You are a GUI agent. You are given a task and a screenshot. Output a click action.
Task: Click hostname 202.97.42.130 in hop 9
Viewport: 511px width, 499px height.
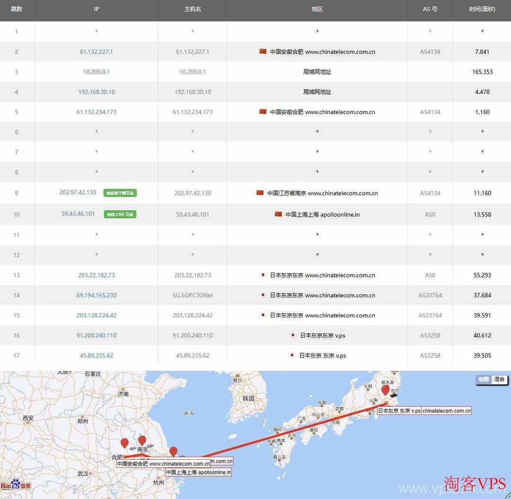point(193,193)
